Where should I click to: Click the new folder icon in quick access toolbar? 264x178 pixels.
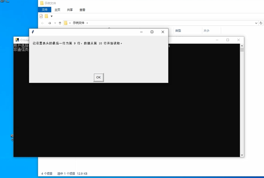(x=46, y=16)
